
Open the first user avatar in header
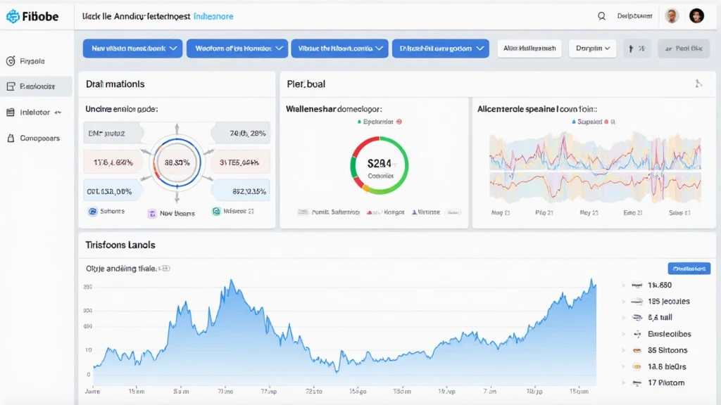[x=672, y=15]
